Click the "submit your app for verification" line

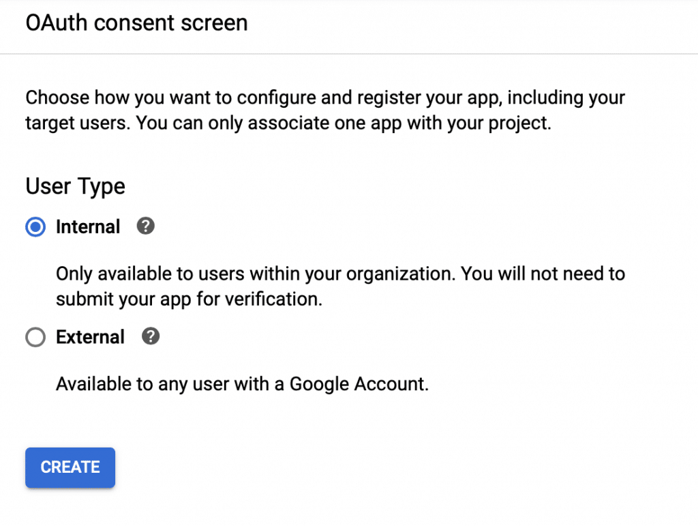[x=189, y=299]
